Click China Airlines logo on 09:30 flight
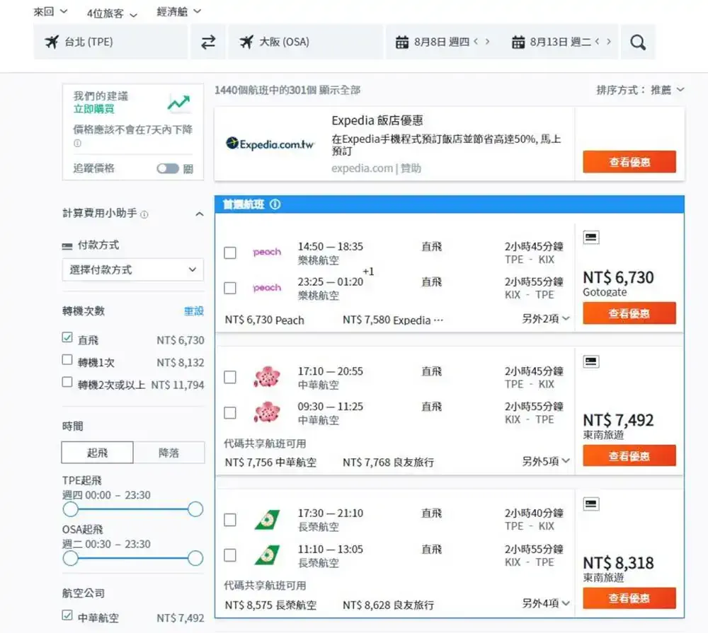This screenshot has height=633, width=708. [267, 412]
